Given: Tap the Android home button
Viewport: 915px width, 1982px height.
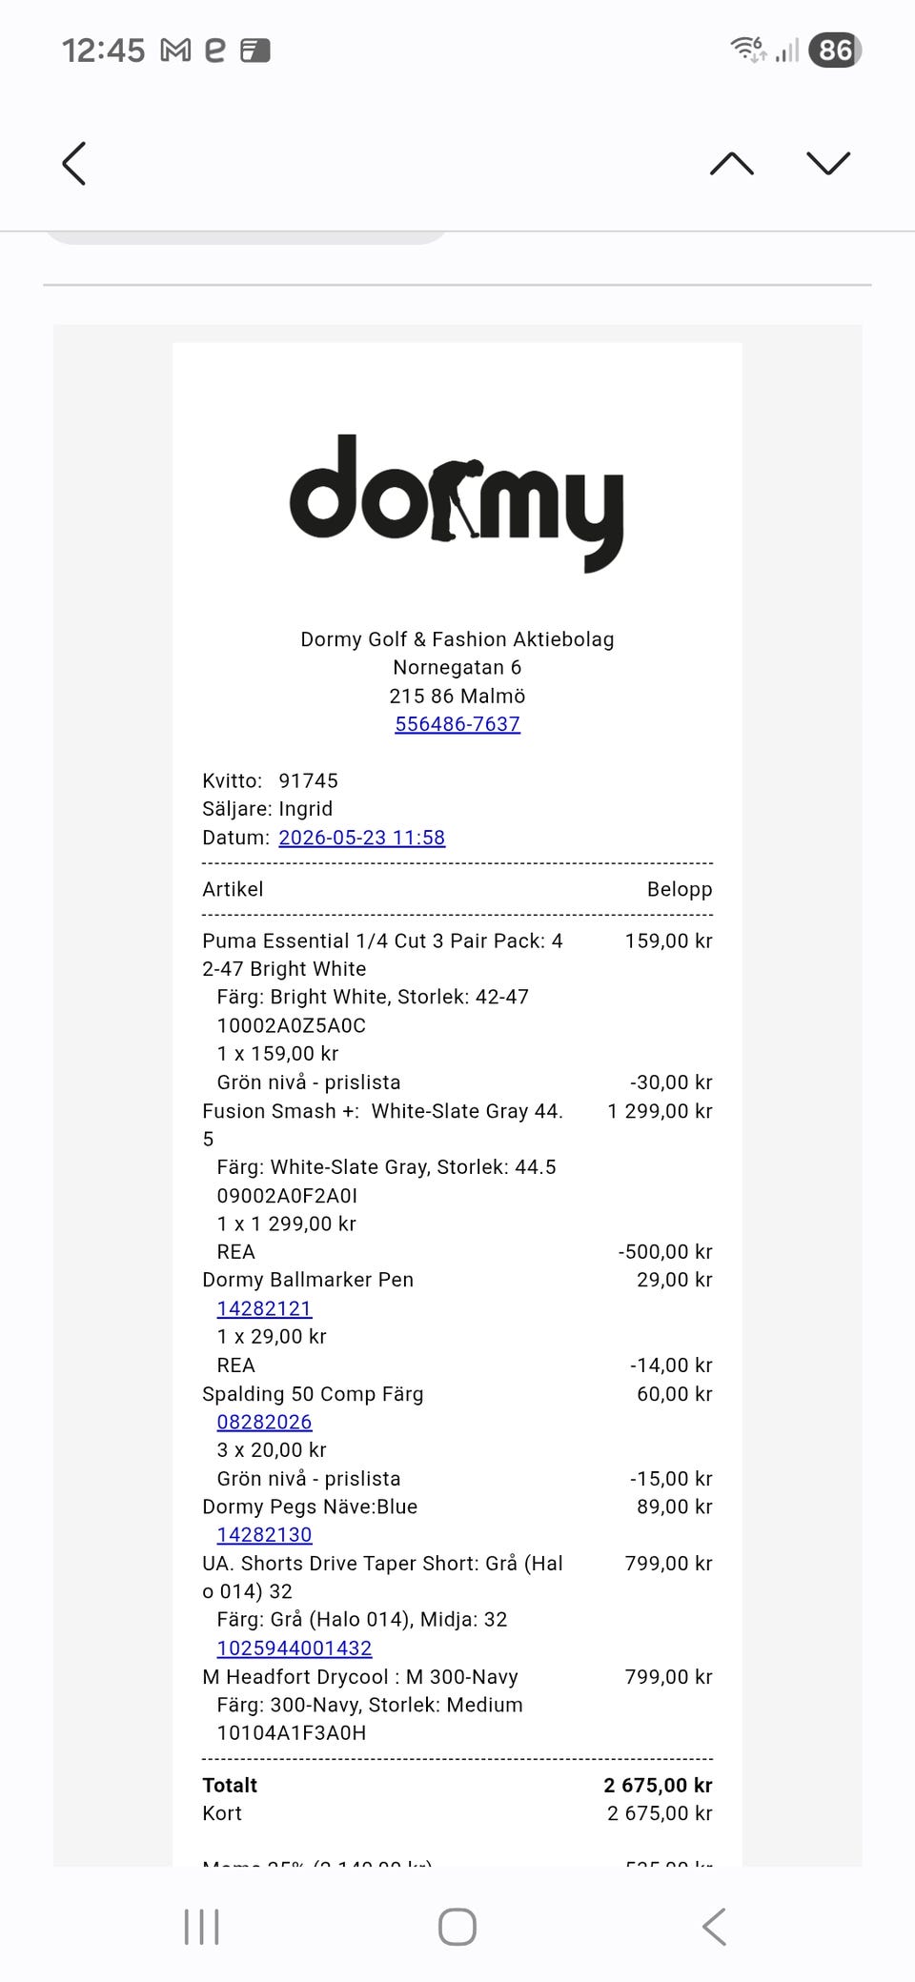Looking at the screenshot, I should (x=457, y=1927).
